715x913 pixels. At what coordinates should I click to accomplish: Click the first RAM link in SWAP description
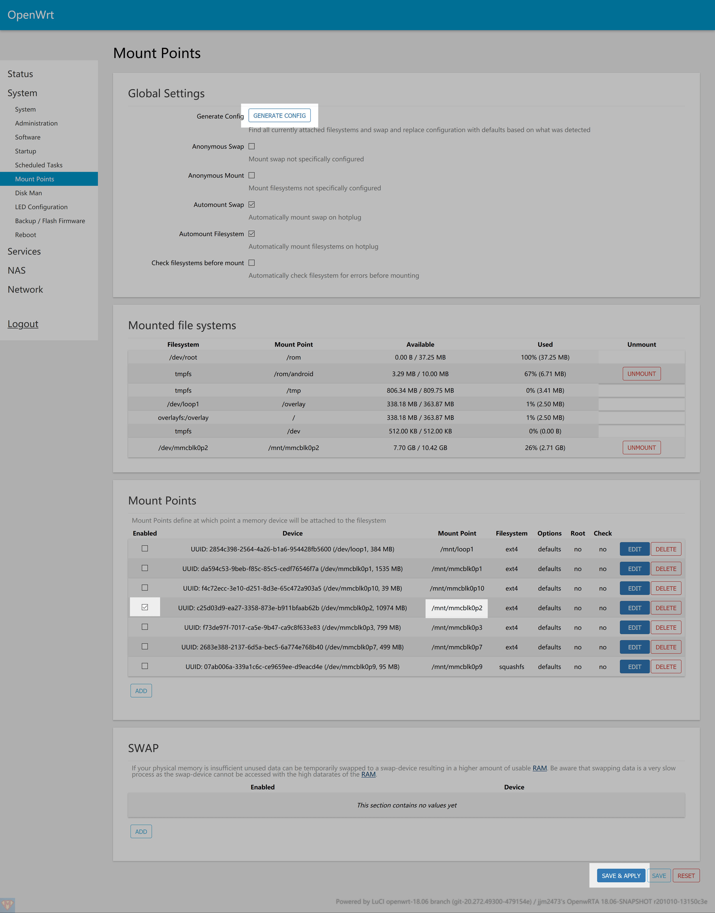[x=540, y=768]
